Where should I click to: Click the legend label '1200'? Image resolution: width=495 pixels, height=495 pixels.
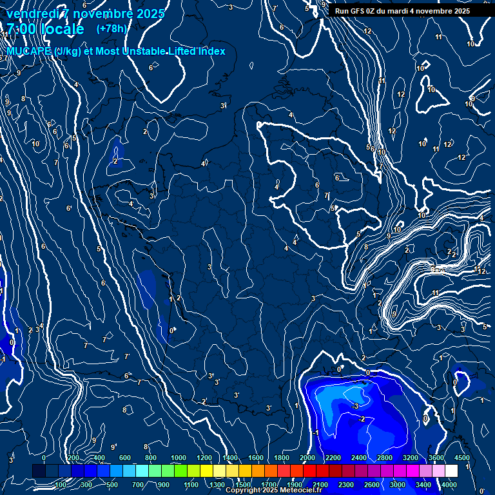(204, 458)
